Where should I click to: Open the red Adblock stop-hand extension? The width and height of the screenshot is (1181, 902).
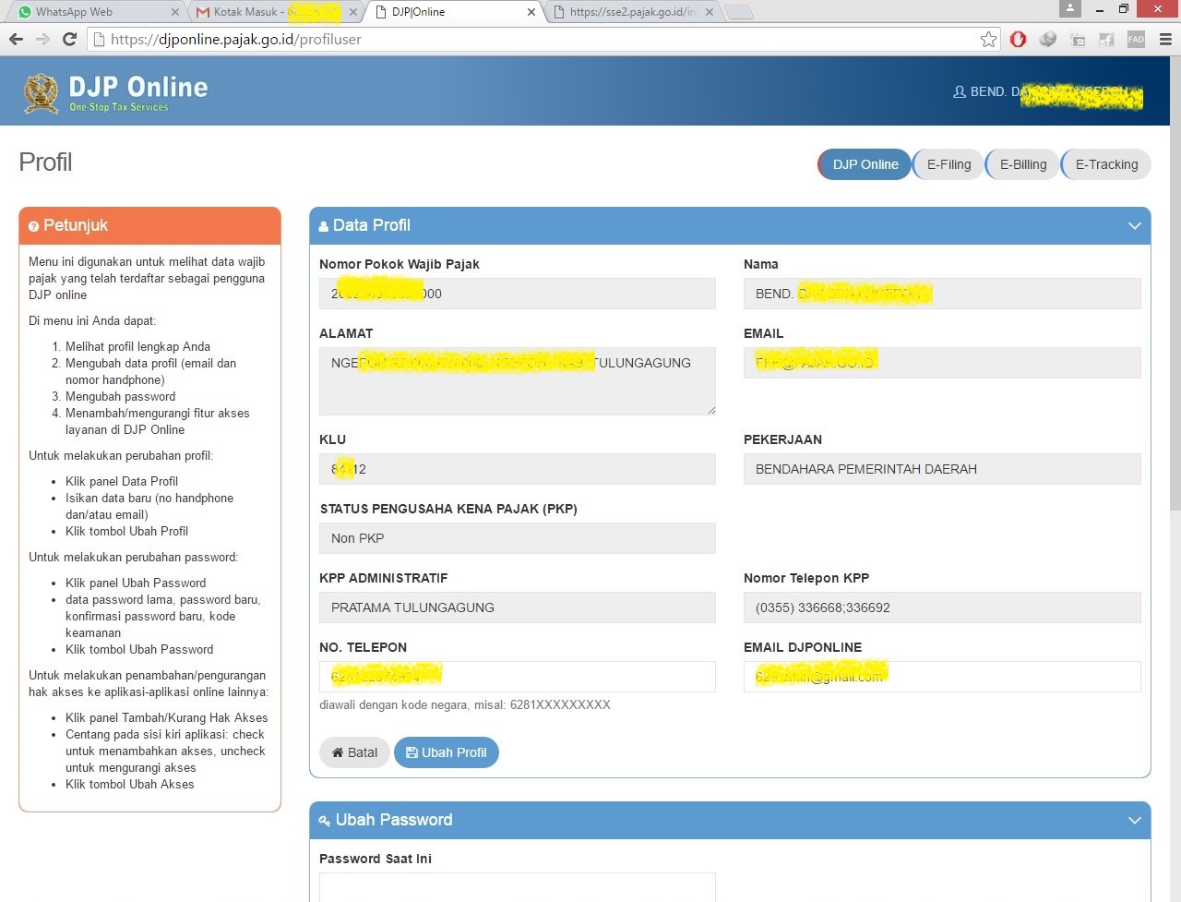[1018, 39]
